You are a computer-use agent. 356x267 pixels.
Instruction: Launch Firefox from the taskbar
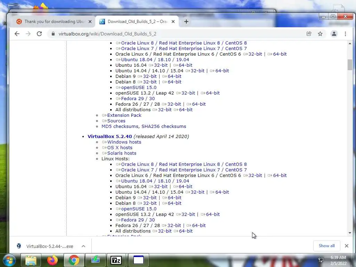[52, 260]
